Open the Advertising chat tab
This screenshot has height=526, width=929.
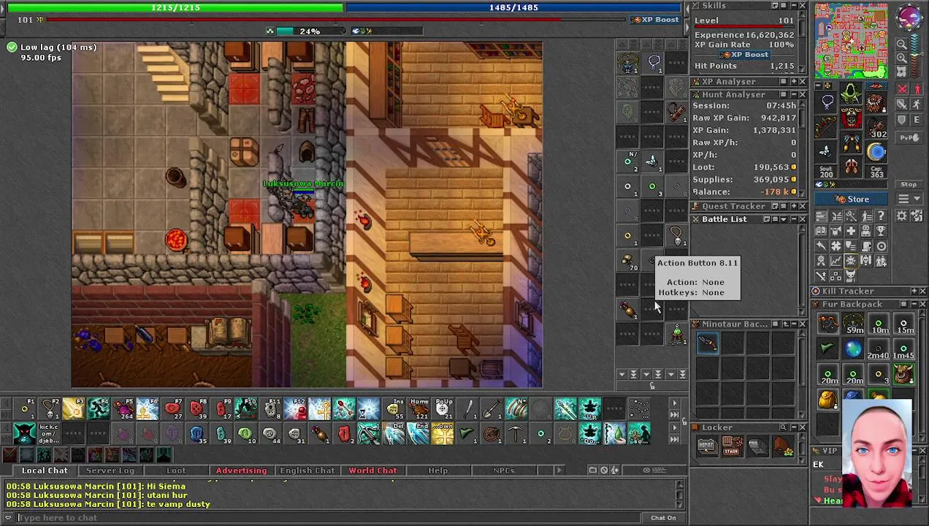[x=241, y=470]
